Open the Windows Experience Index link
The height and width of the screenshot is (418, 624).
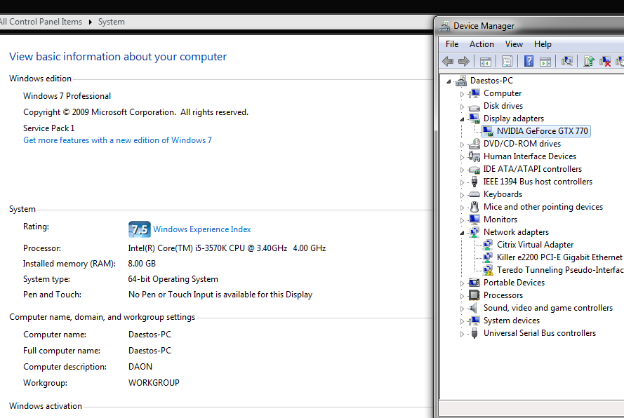[x=201, y=229]
